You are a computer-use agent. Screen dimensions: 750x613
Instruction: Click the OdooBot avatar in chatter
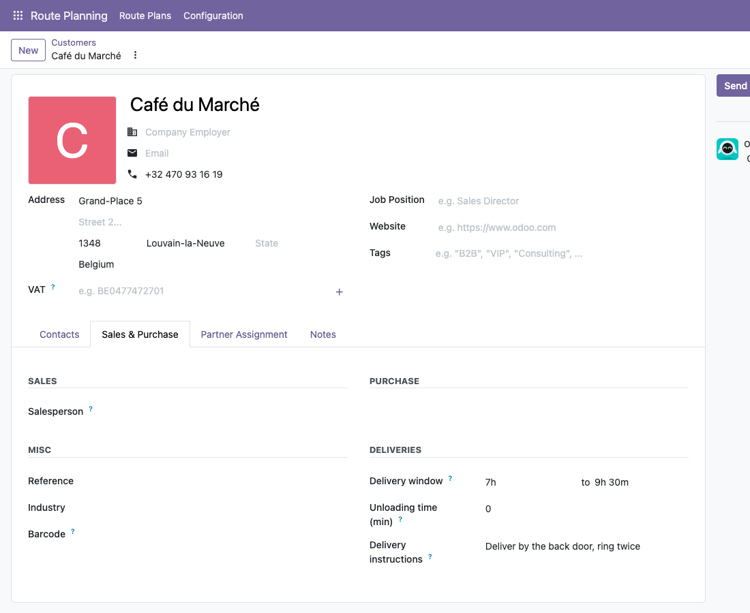click(727, 149)
